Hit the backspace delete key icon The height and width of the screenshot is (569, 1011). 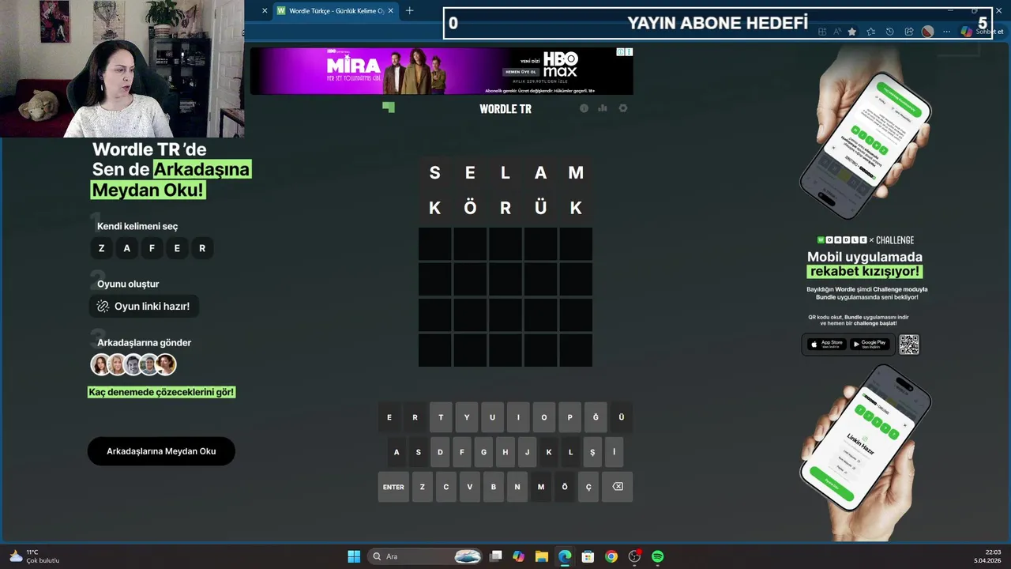click(x=618, y=487)
